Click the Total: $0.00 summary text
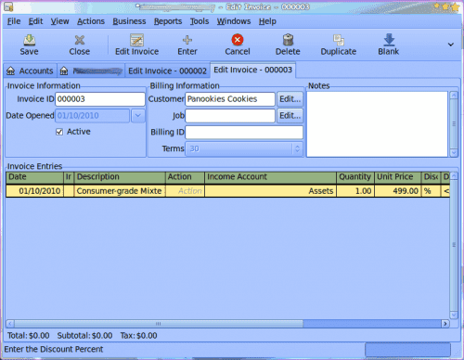464x360 pixels. coord(29,336)
